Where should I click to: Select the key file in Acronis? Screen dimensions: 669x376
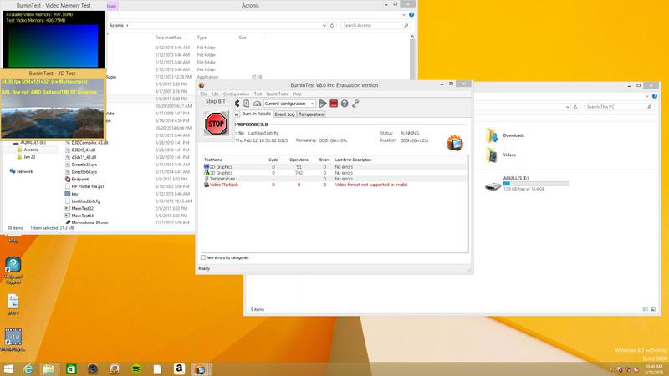[74, 194]
